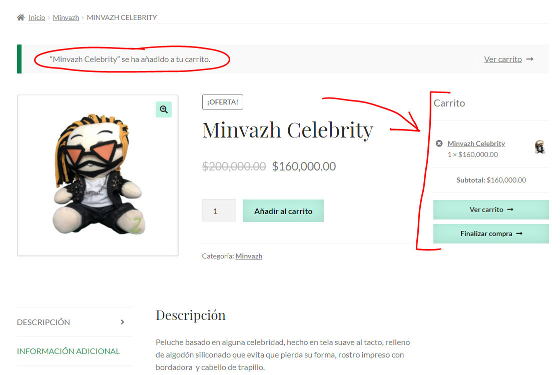Remove Minvazh Celebrity from the cart

[439, 143]
